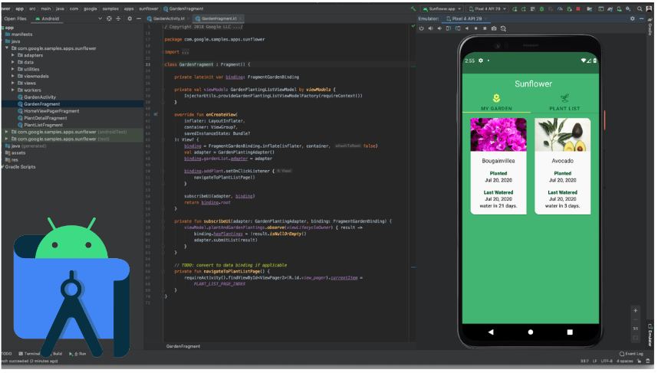The width and height of the screenshot is (658, 373).
Task: Click the emulator Volume Down icon
Action: point(439,28)
